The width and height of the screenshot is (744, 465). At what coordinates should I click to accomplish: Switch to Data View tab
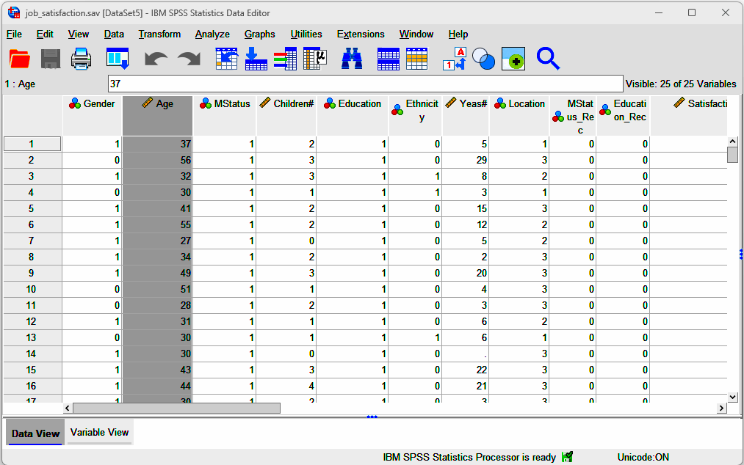(34, 432)
